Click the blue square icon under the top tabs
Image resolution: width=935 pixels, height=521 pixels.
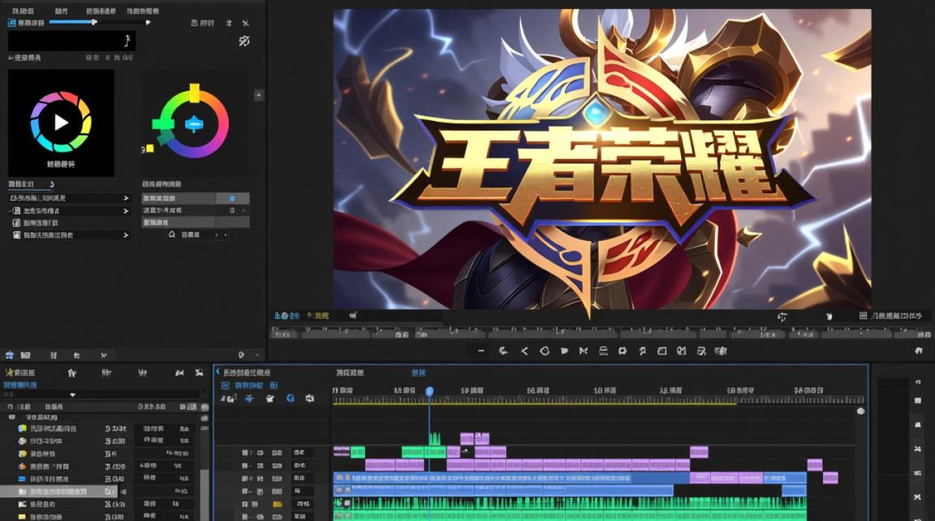click(11, 23)
